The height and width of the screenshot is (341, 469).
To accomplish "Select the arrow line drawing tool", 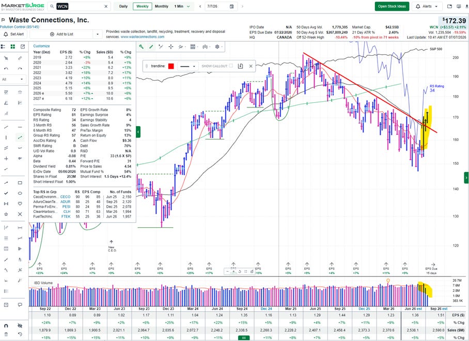I will click(x=6, y=183).
